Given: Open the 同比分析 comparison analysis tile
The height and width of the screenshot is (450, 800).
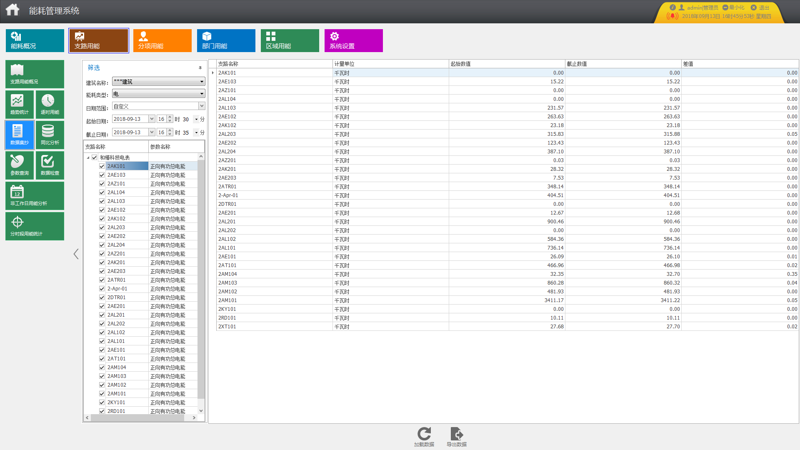Looking at the screenshot, I should 50,135.
